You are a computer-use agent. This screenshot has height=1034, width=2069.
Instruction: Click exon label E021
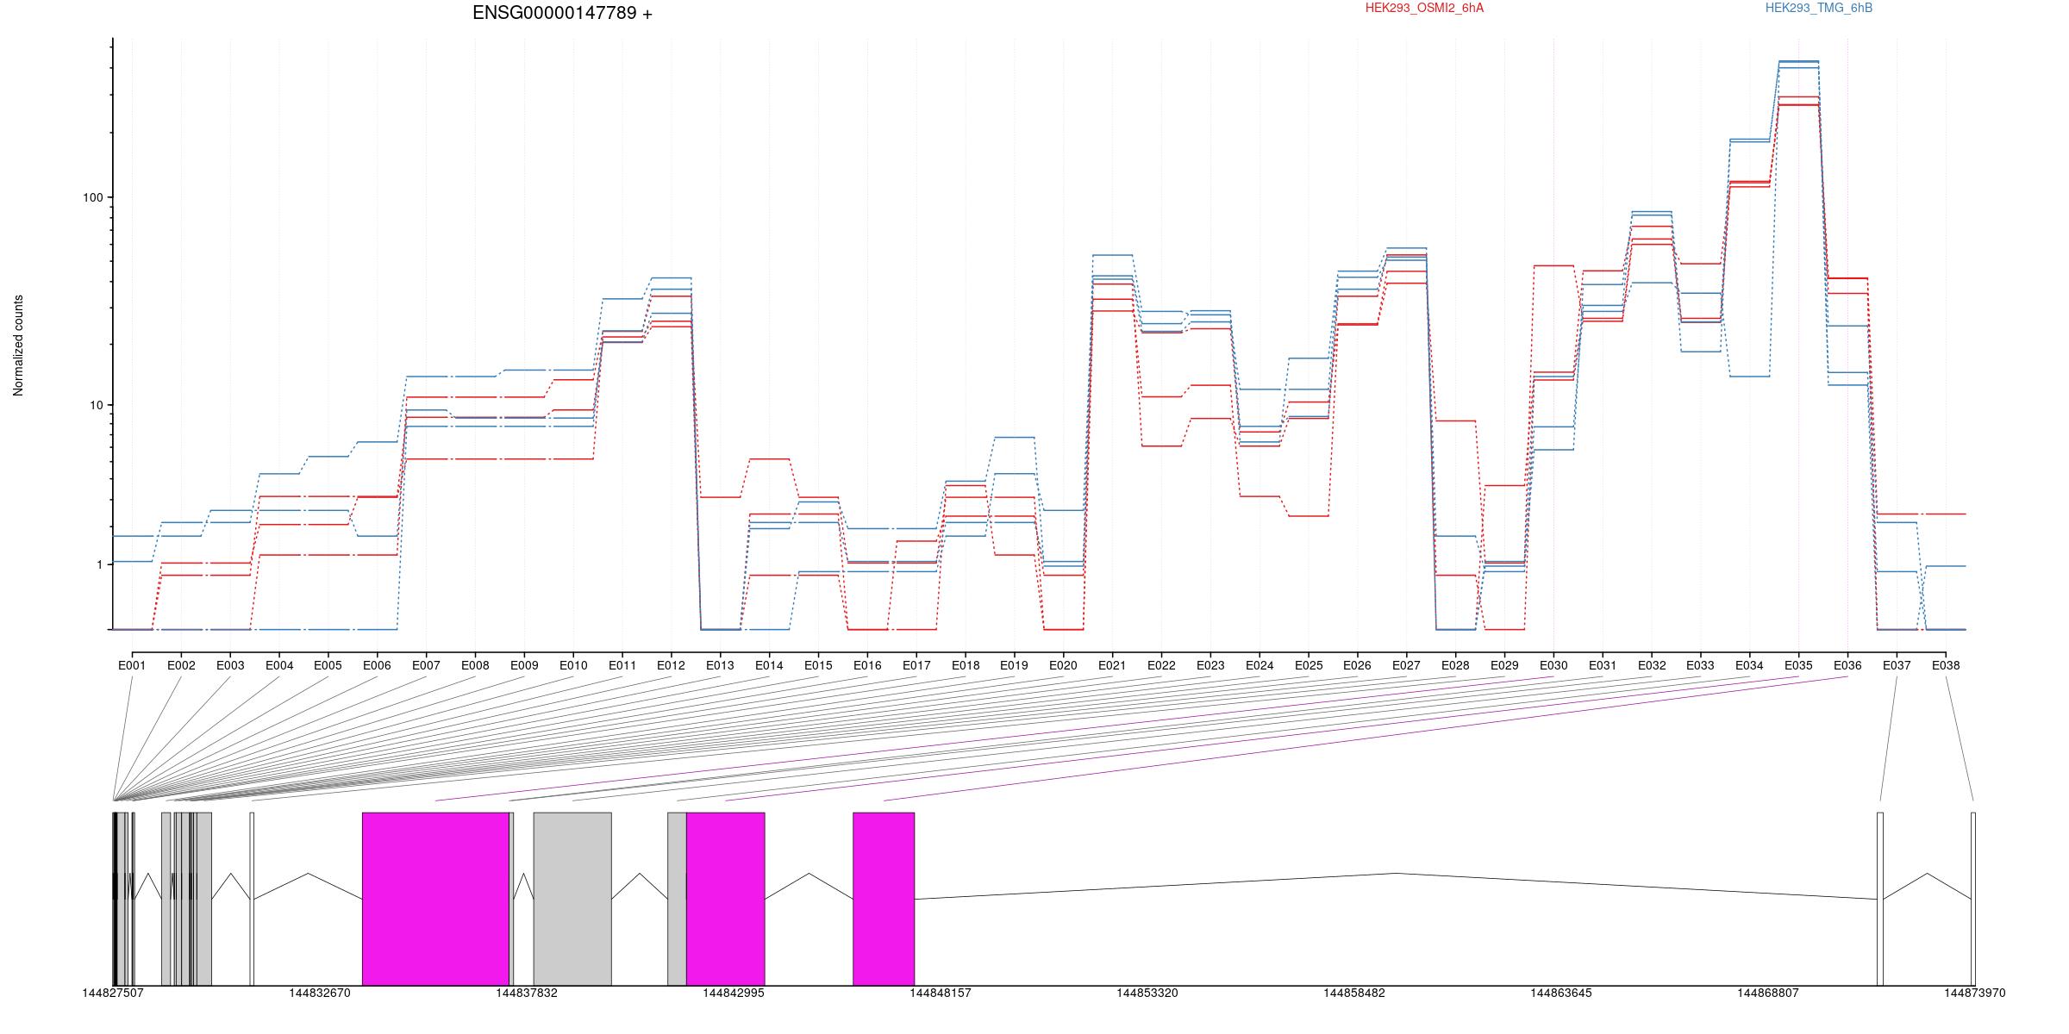[1112, 665]
